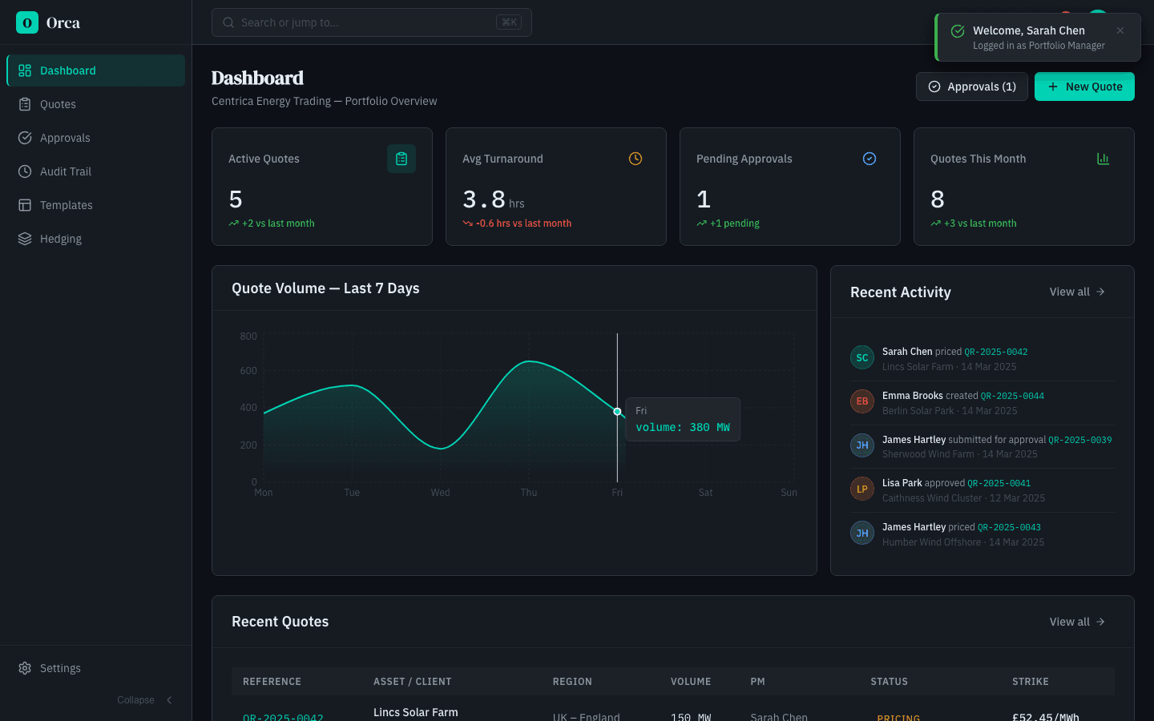1154x721 pixels.
Task: Click the VOLUME column header
Action: 691,682
